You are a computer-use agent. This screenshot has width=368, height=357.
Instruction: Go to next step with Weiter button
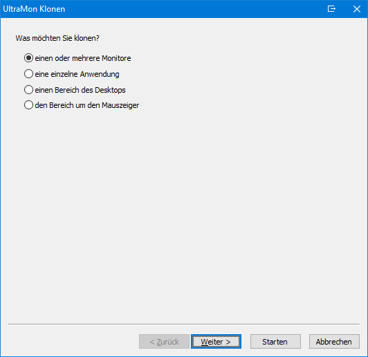point(216,342)
